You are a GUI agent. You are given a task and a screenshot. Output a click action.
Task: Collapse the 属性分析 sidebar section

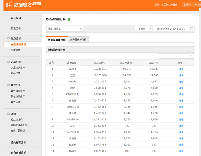coord(9,85)
